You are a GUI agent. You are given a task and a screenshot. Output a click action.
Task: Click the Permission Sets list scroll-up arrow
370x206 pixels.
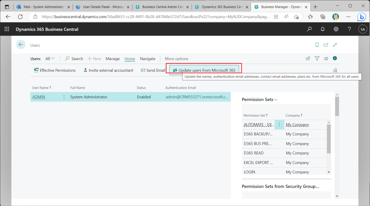329,122
